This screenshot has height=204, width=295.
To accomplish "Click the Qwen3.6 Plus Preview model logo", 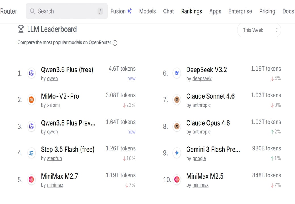I will pyautogui.click(x=31, y=126).
